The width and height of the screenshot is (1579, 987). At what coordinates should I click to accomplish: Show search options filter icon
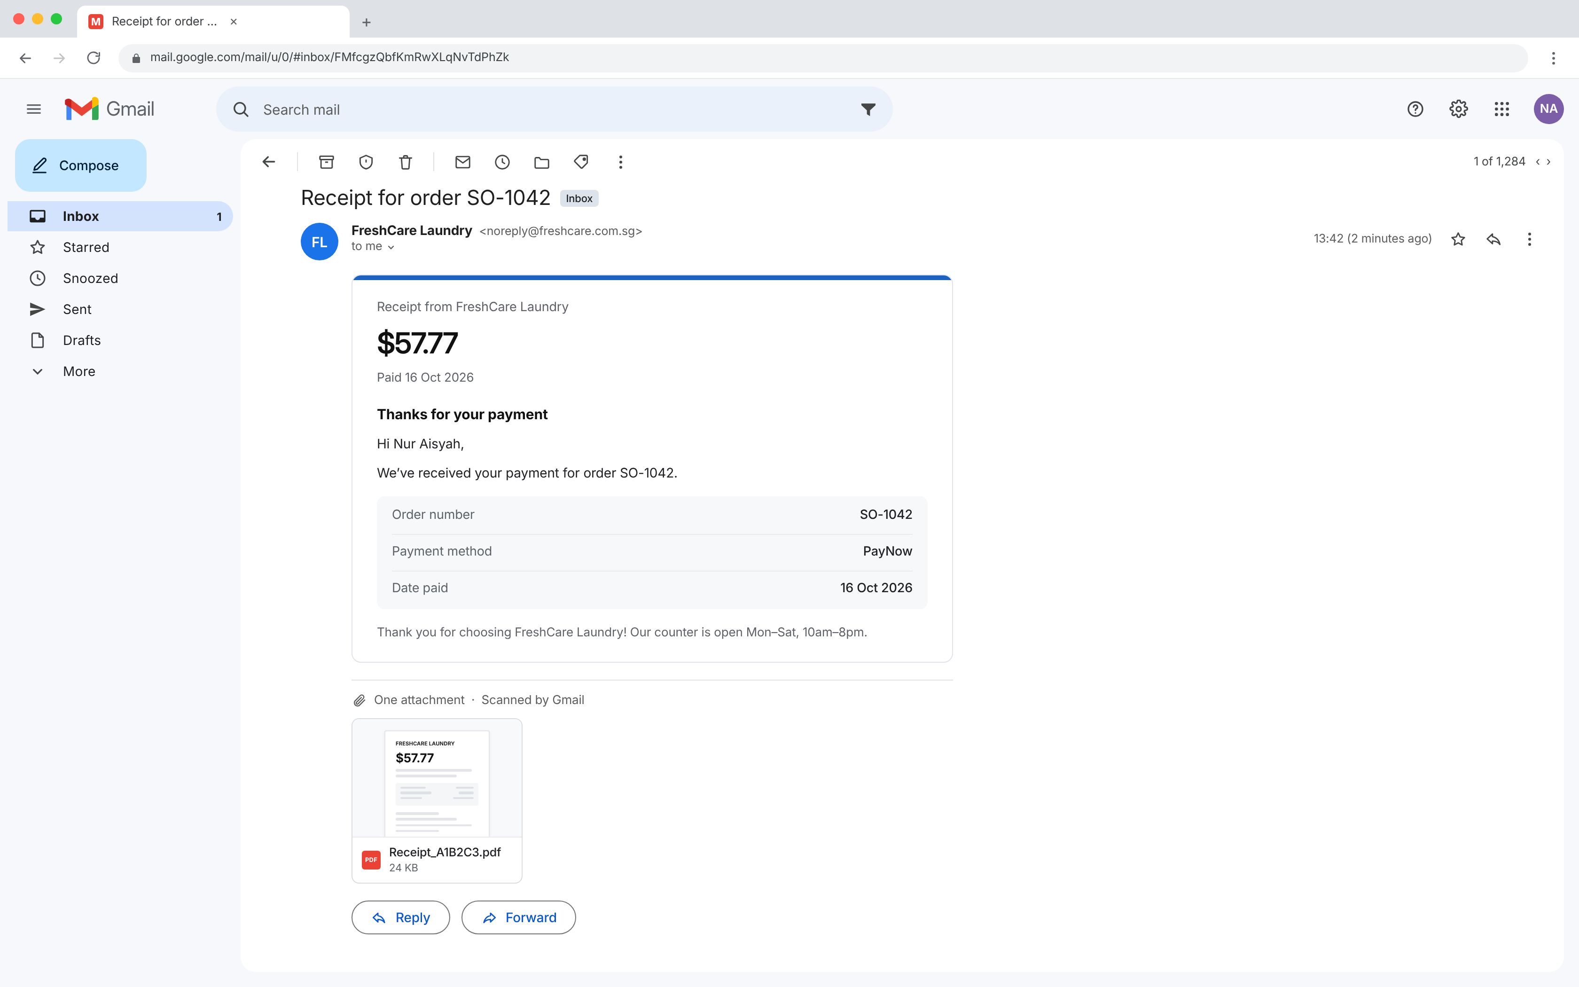pyautogui.click(x=868, y=109)
